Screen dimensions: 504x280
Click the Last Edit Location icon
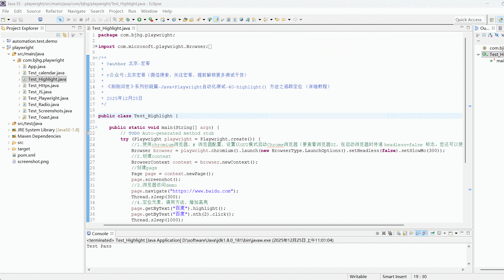[277, 20]
